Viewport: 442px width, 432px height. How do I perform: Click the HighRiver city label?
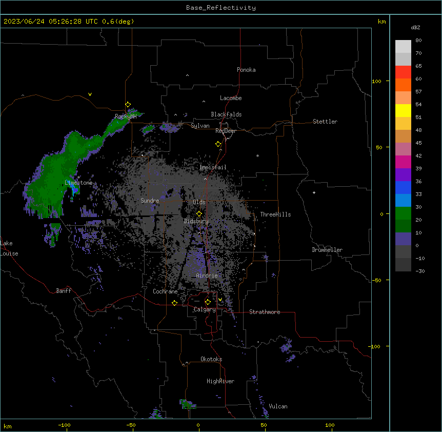click(x=220, y=381)
